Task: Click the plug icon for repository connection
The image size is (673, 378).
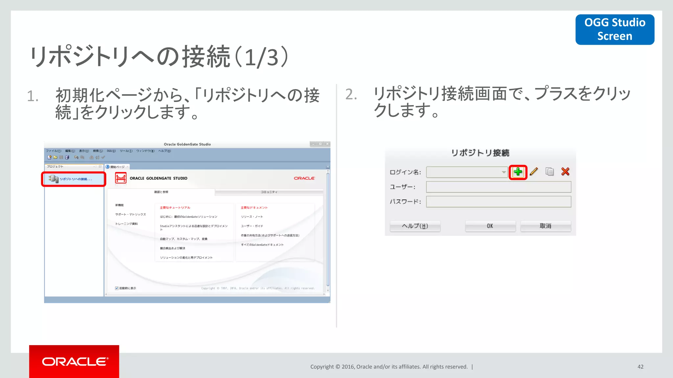Action: (54, 179)
